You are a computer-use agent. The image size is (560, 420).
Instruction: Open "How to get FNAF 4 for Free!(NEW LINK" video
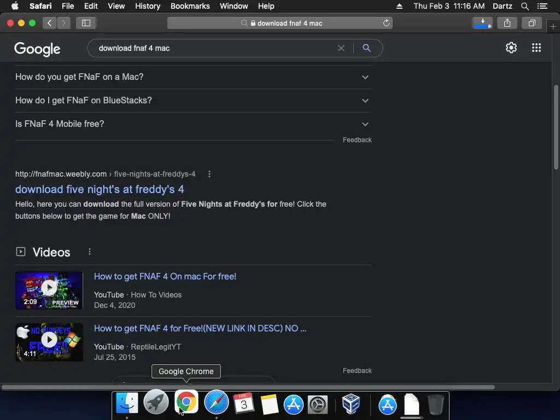pyautogui.click(x=200, y=328)
